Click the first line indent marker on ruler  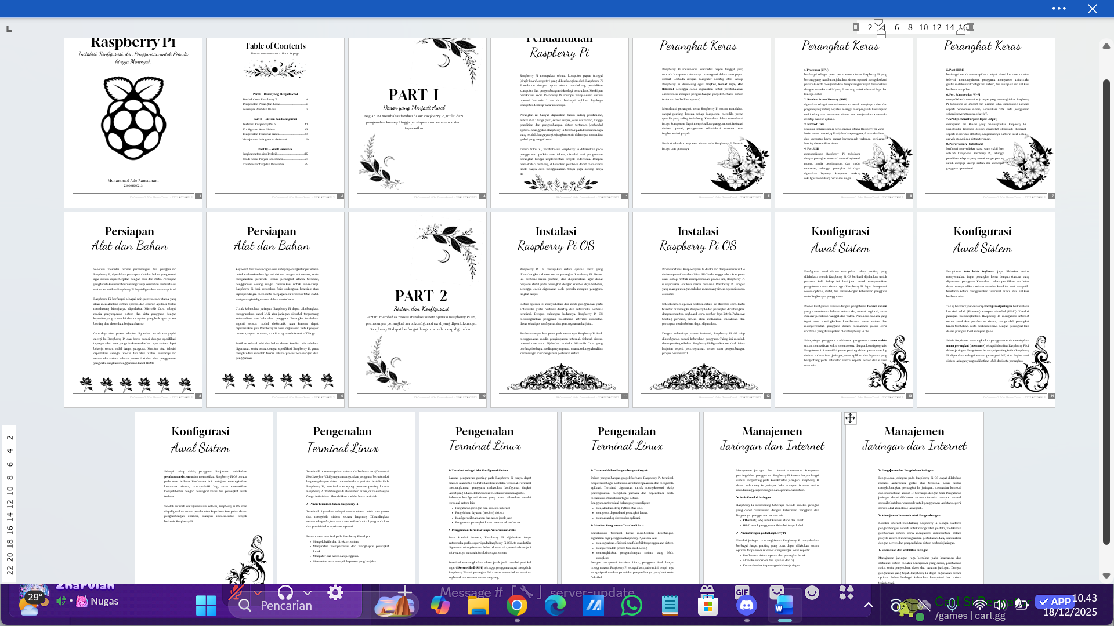878,23
